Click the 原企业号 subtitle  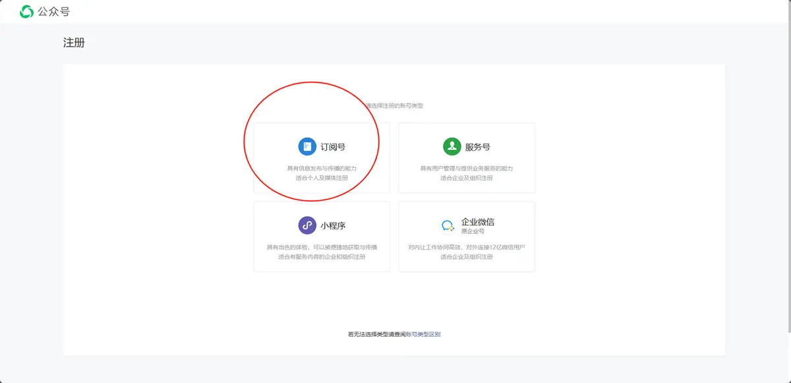[x=473, y=232]
